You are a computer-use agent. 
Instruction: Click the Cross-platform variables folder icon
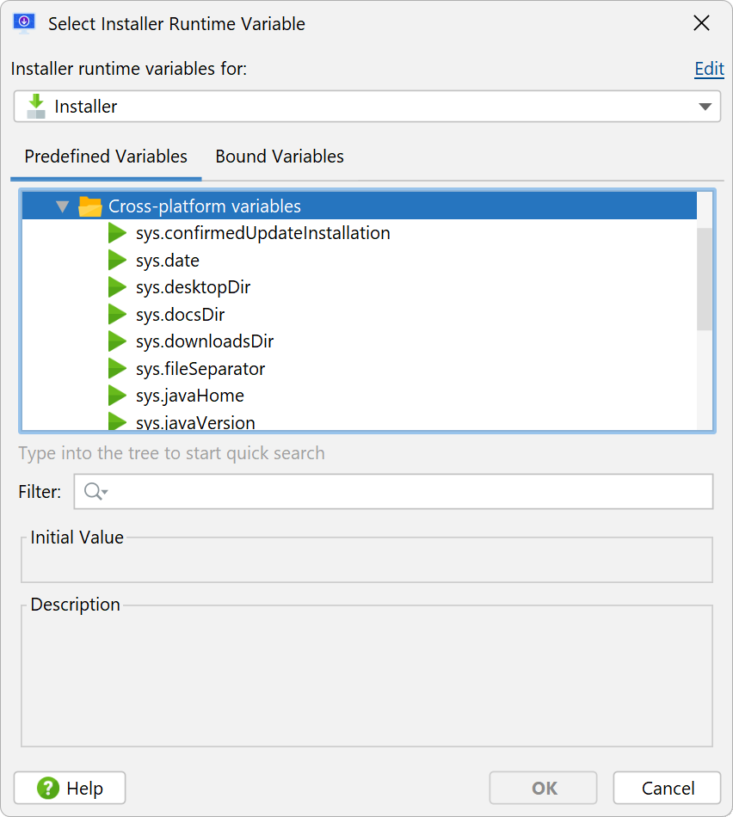click(89, 206)
